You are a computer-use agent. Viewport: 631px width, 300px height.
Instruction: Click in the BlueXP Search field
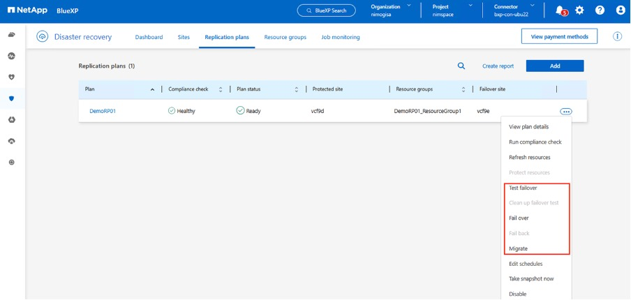[x=326, y=10]
